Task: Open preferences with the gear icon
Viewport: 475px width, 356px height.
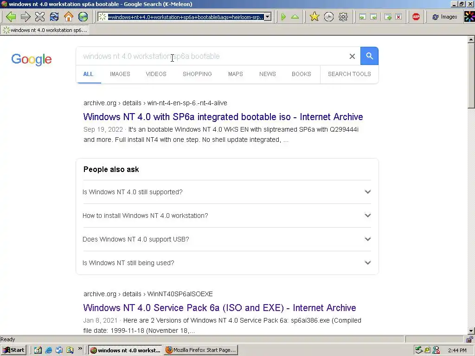Action: click(343, 17)
